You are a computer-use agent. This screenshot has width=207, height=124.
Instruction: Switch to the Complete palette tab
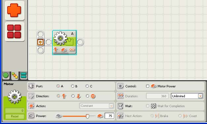[15, 76]
